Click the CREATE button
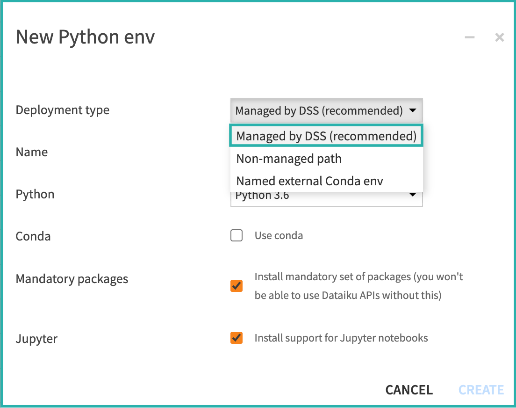This screenshot has height=408, width=516. [x=481, y=390]
